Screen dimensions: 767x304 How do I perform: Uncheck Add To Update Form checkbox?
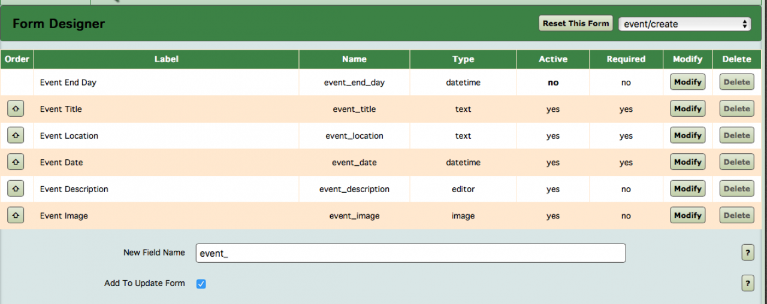[x=201, y=284]
